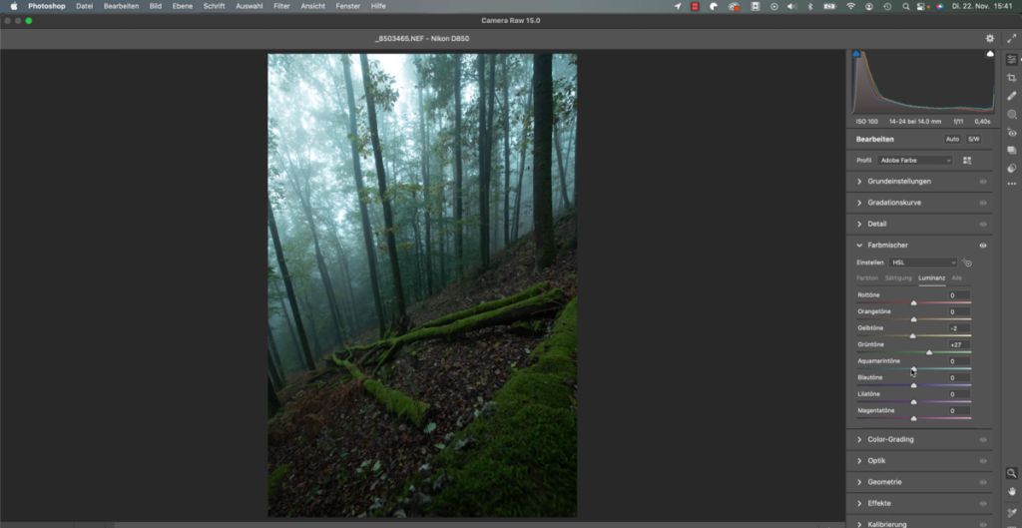Open the Hilfe menu
This screenshot has height=528, width=1022.
tap(378, 6)
